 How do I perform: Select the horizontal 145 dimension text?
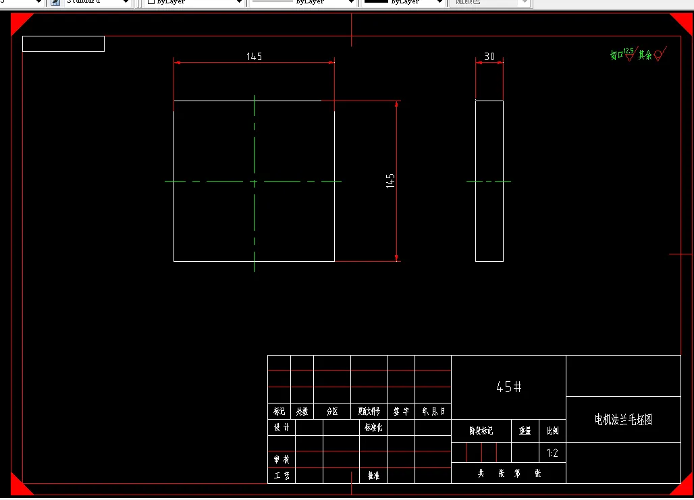[x=254, y=56]
